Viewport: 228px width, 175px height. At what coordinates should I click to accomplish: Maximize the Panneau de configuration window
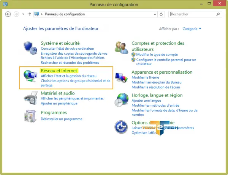[209, 3]
